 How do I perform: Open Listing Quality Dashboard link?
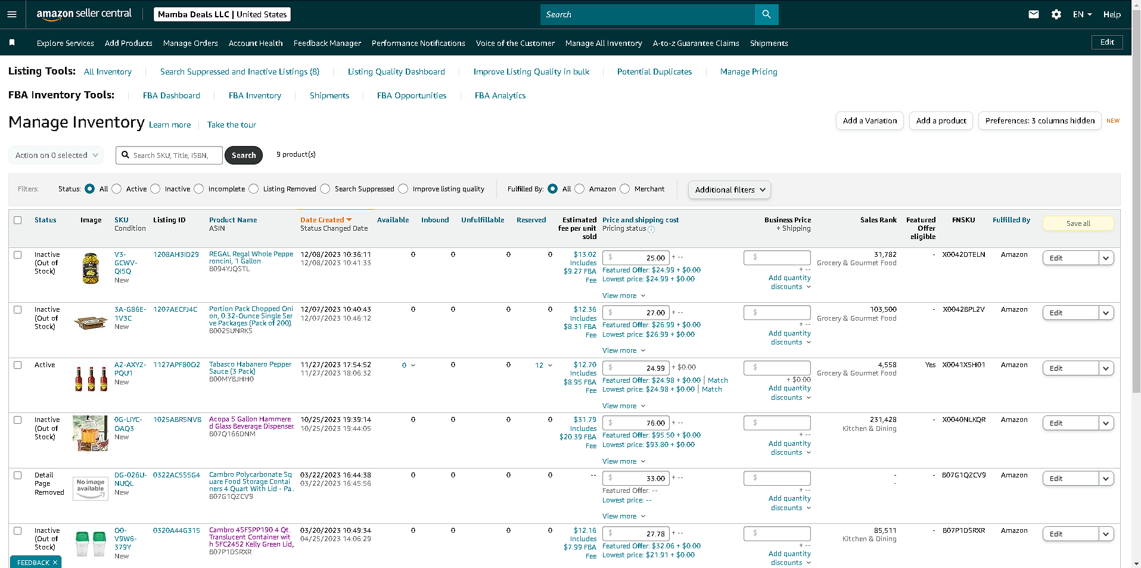click(x=396, y=72)
